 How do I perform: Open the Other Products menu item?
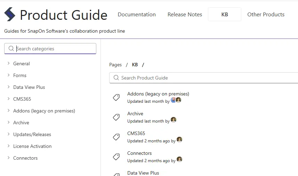coord(266,15)
